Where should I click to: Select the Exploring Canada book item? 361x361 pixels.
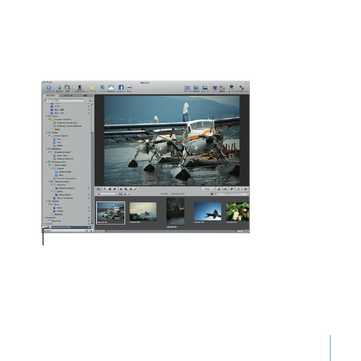65,123
